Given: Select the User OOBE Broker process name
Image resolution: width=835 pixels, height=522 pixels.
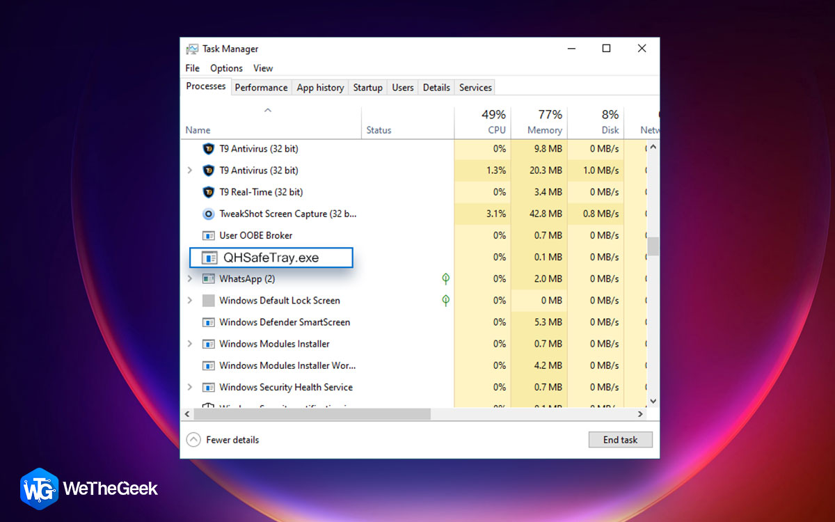Looking at the screenshot, I should pos(256,235).
